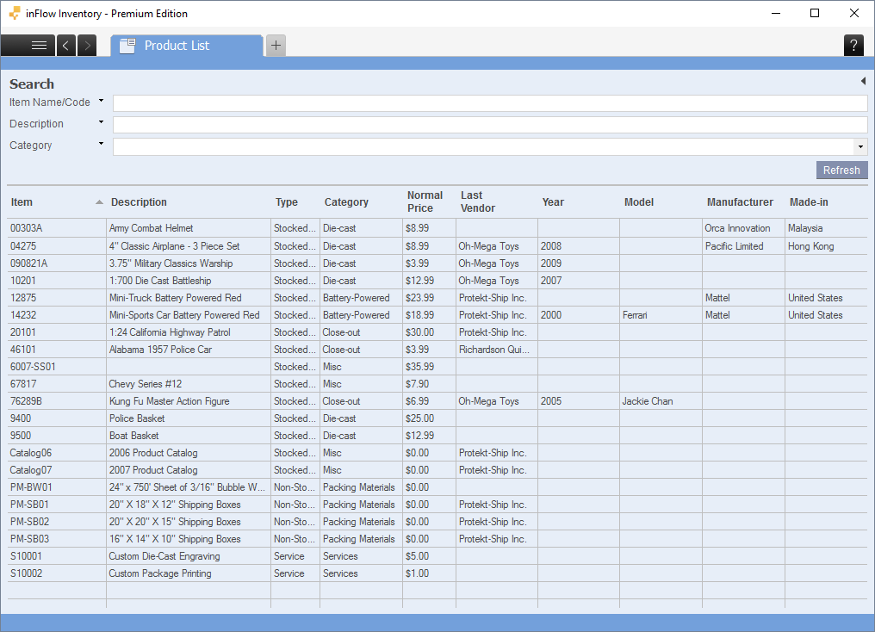The height and width of the screenshot is (632, 875).
Task: Select item 6007-SS01
Action: pos(33,367)
